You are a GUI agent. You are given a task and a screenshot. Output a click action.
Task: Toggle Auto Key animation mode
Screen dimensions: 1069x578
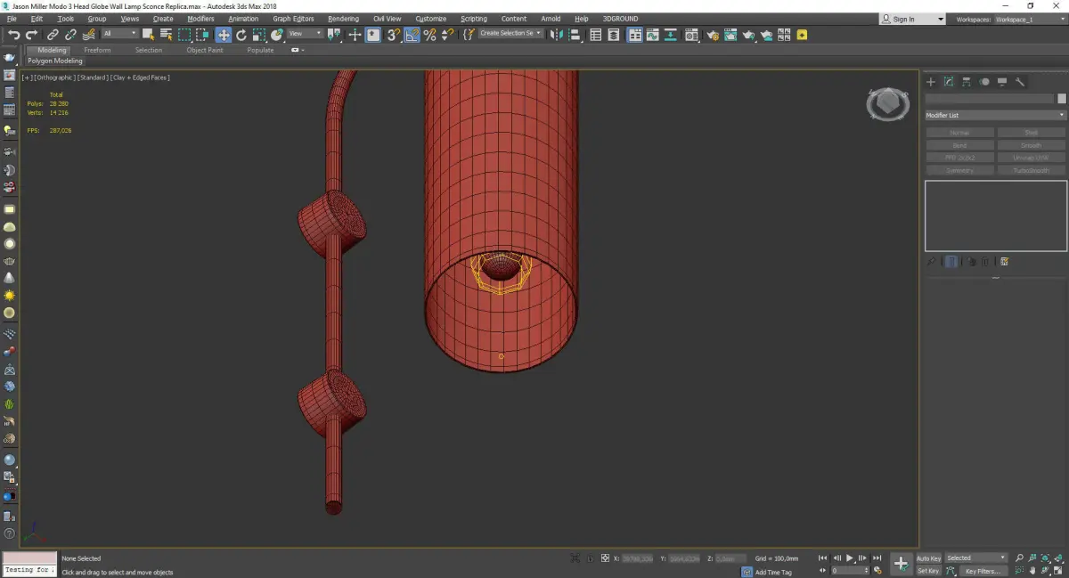928,558
